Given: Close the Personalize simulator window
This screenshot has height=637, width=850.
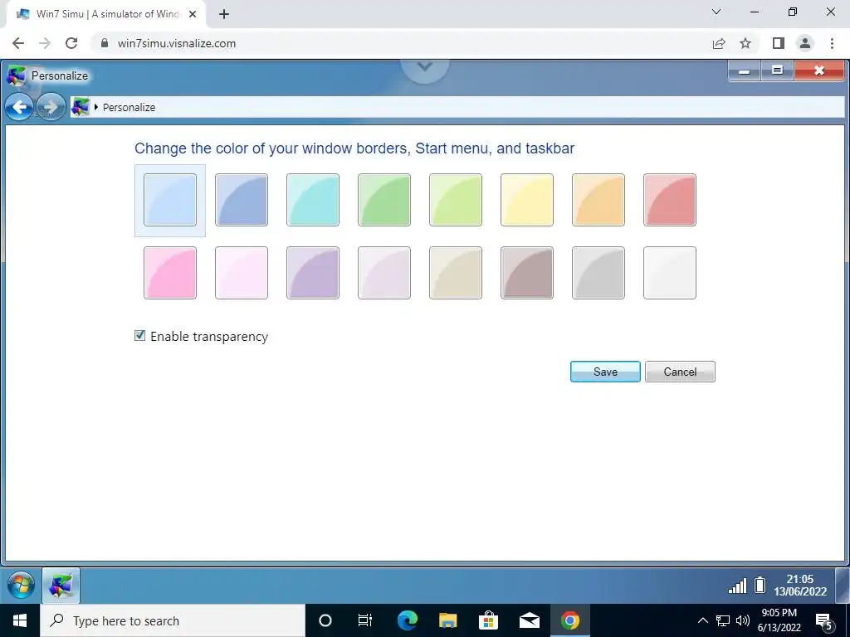Looking at the screenshot, I should click(819, 71).
